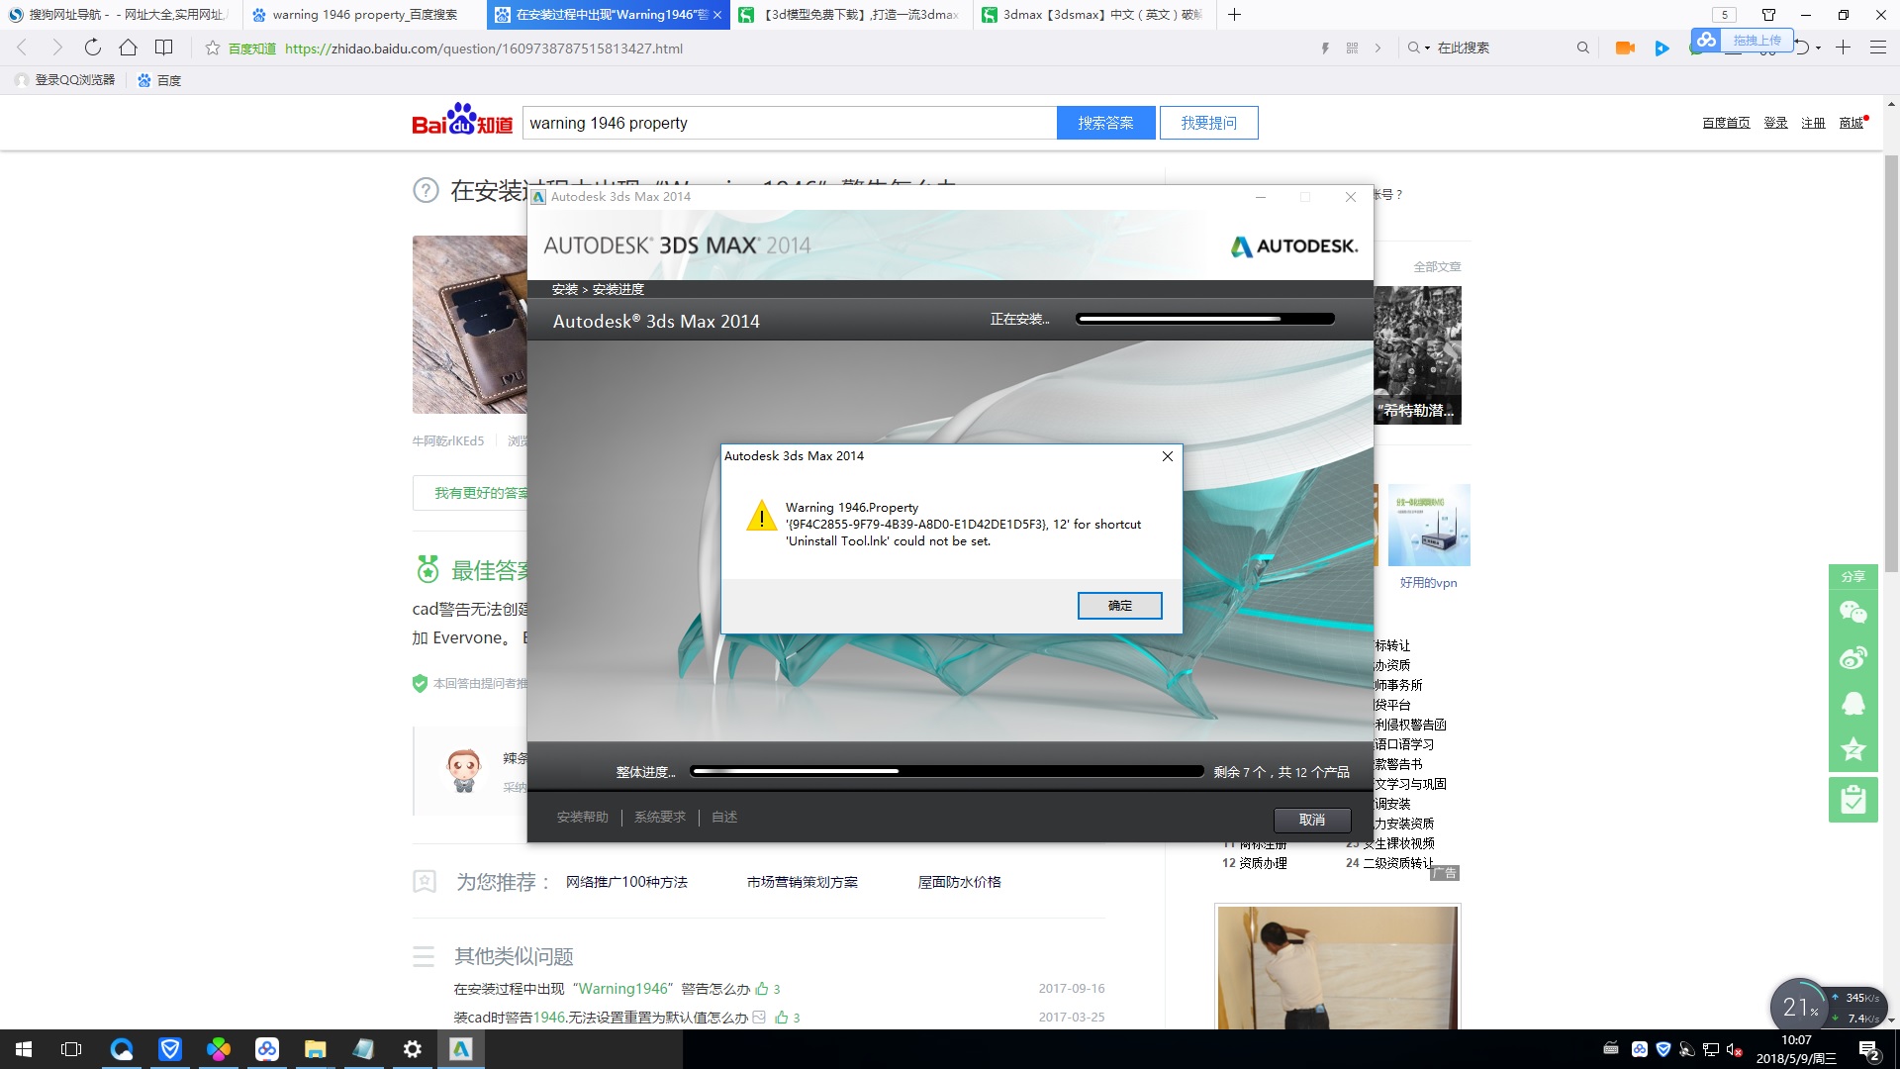The width and height of the screenshot is (1900, 1069).
Task: Click the muted volume tray icon
Action: click(x=1734, y=1049)
